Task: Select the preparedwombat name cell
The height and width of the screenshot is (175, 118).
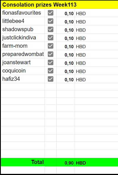Action: point(23,54)
